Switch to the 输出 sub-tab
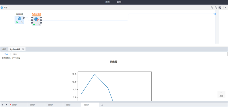This screenshot has height=107, width=228. coord(15,54)
